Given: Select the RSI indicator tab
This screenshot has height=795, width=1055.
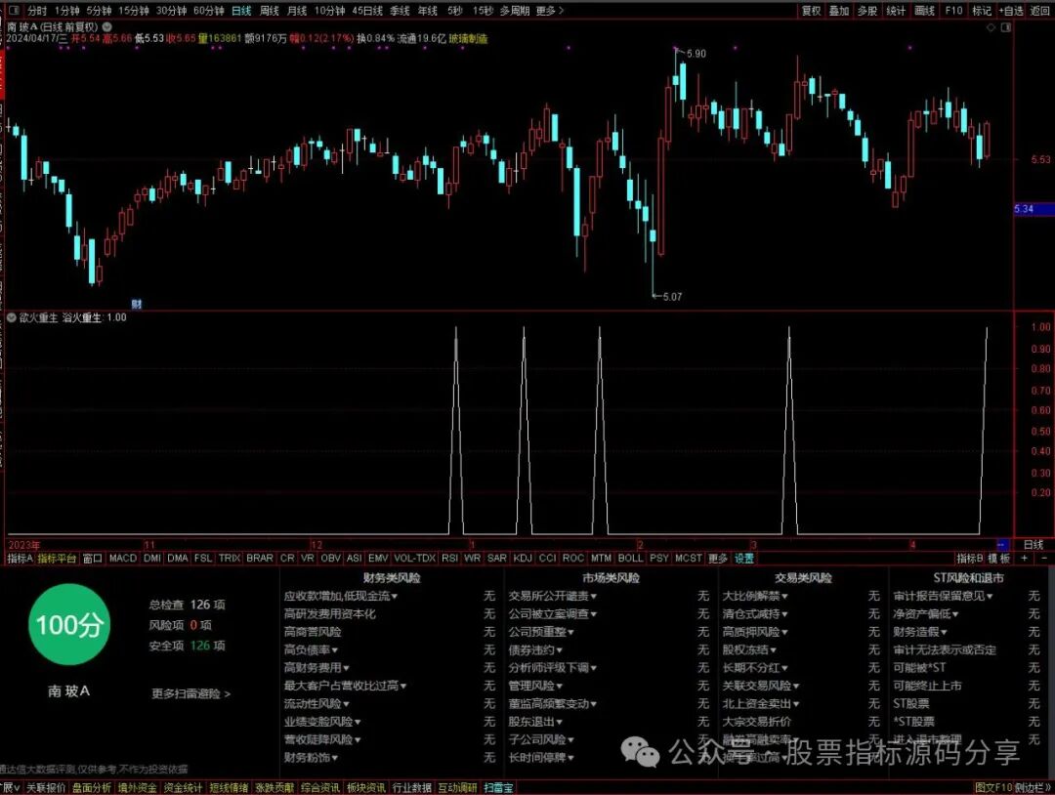Looking at the screenshot, I should [450, 559].
